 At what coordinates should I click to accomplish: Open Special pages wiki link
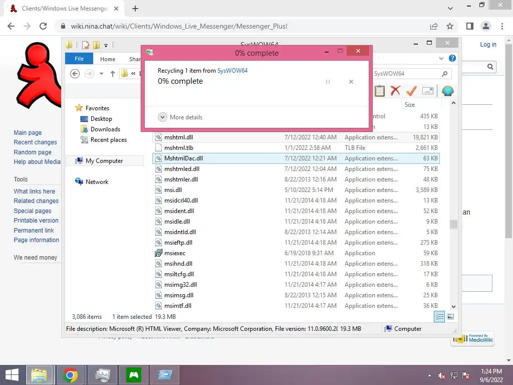[33, 211]
